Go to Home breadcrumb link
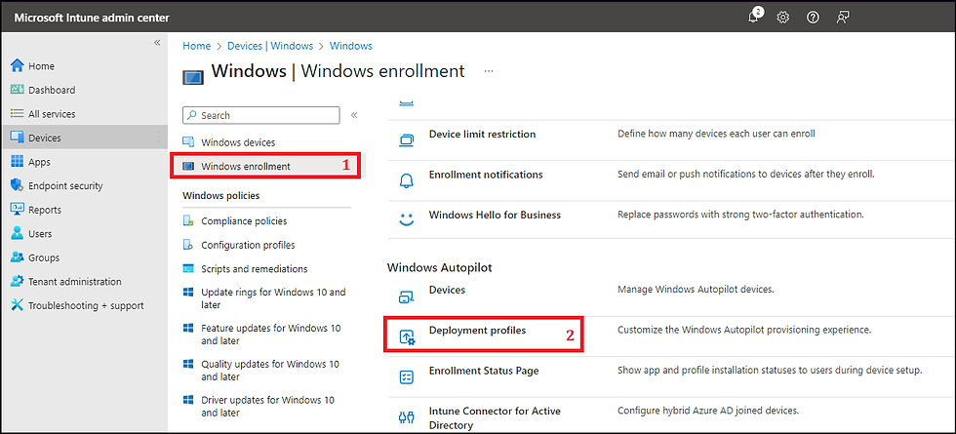Screen dimensions: 956x434 pos(196,46)
